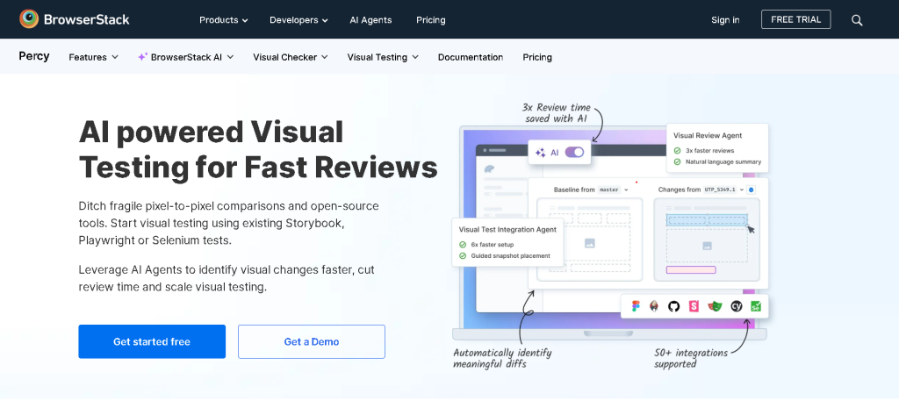This screenshot has height=408, width=899.
Task: Click the Get a Demo button
Action: [312, 341]
